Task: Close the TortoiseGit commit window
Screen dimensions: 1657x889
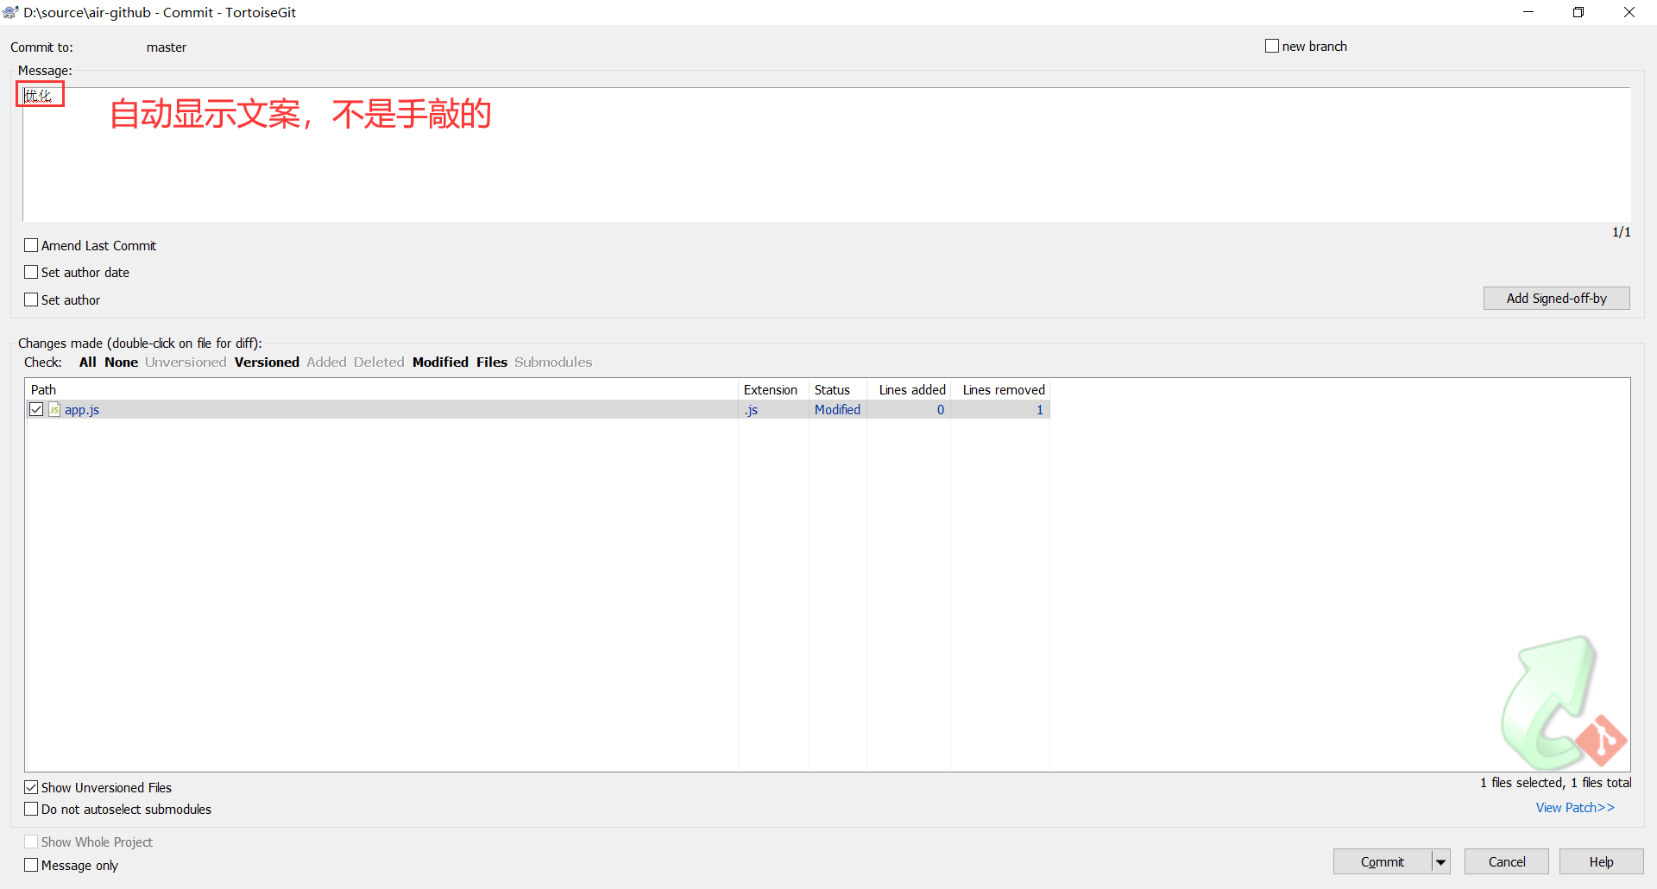Action: point(1629,12)
